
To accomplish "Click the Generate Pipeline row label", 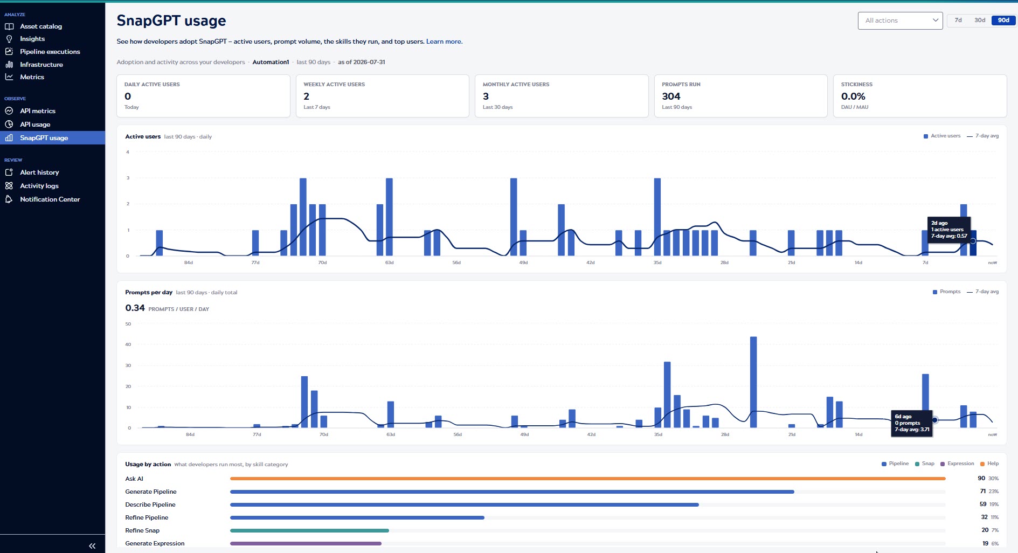I will coord(151,492).
